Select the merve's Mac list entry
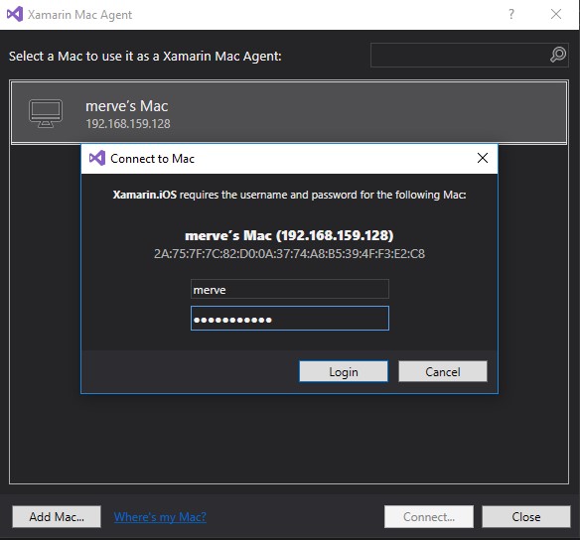 pyautogui.click(x=289, y=112)
